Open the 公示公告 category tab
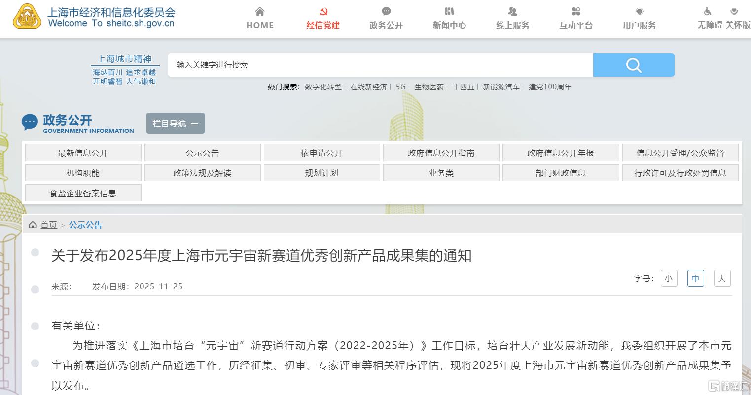751x395 pixels. 202,153
